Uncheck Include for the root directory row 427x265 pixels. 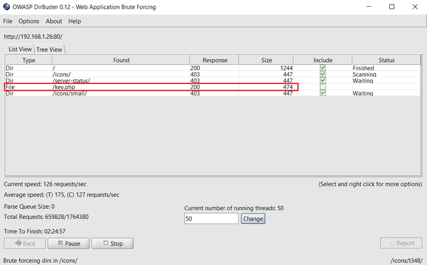[x=323, y=68]
